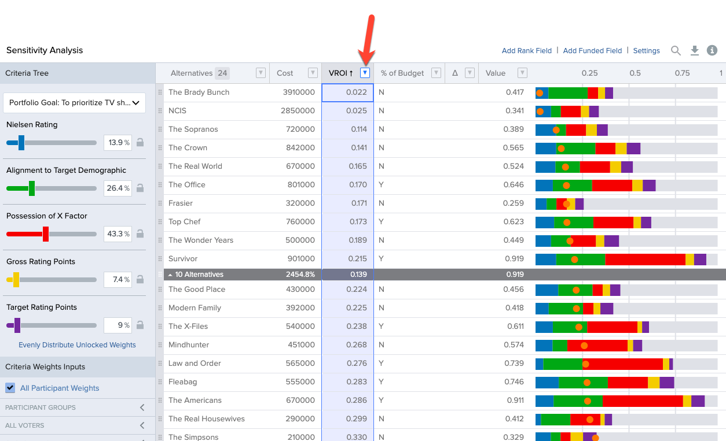
Task: Click the Criteria Weights Inputs header
Action: [x=78, y=367]
